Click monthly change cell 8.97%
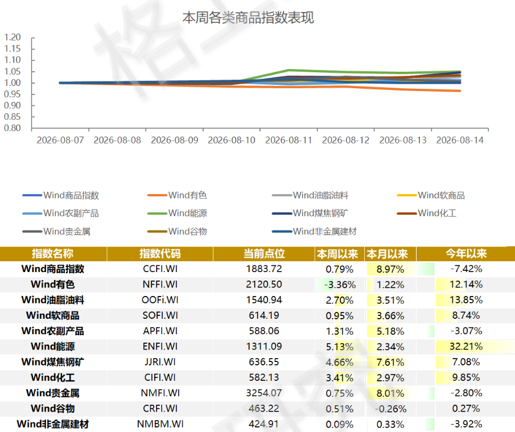 point(390,269)
